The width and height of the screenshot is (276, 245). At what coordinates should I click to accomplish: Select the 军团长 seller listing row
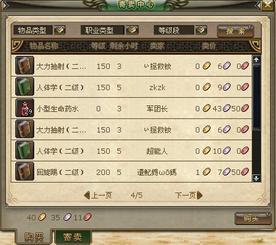[x=132, y=108]
